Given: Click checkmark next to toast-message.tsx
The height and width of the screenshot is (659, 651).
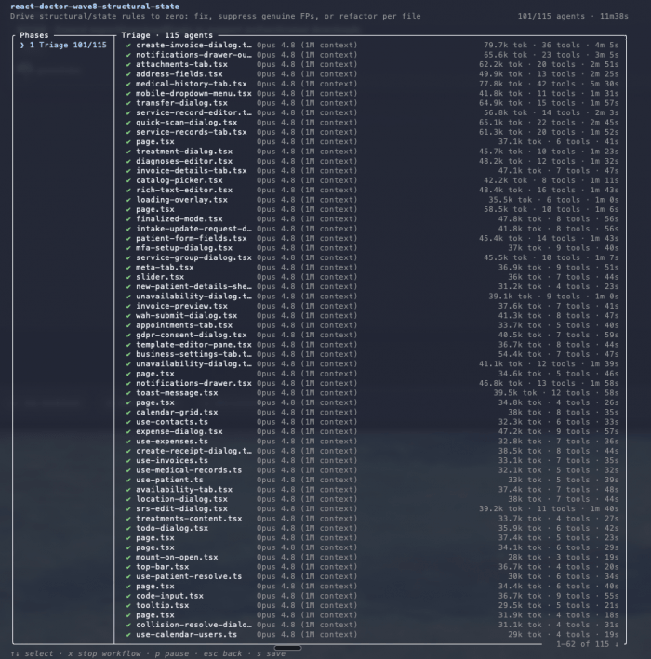Looking at the screenshot, I should click(x=128, y=393).
